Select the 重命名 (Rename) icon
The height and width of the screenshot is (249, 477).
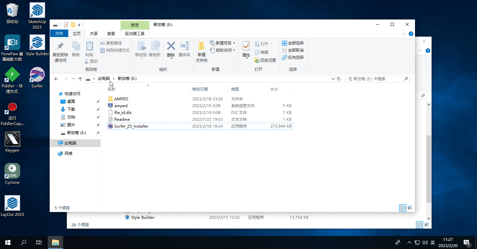pyautogui.click(x=184, y=50)
